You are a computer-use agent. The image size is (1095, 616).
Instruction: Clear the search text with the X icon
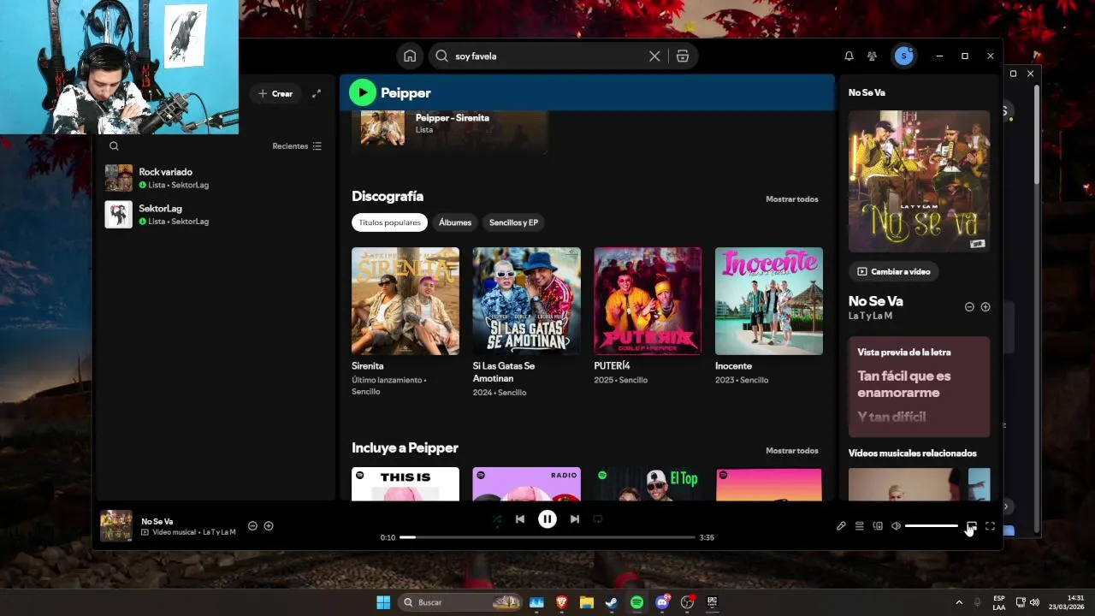coord(654,56)
